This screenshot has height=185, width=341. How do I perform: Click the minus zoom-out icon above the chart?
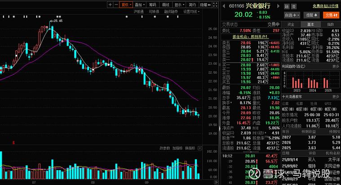[x=116, y=5]
